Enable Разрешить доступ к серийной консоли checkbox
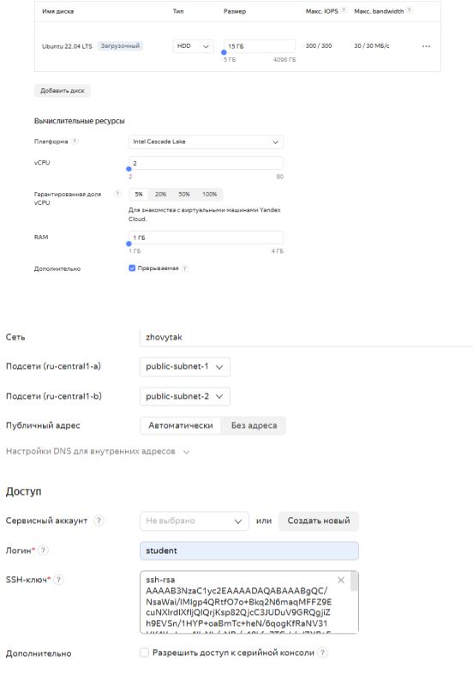 (x=144, y=653)
